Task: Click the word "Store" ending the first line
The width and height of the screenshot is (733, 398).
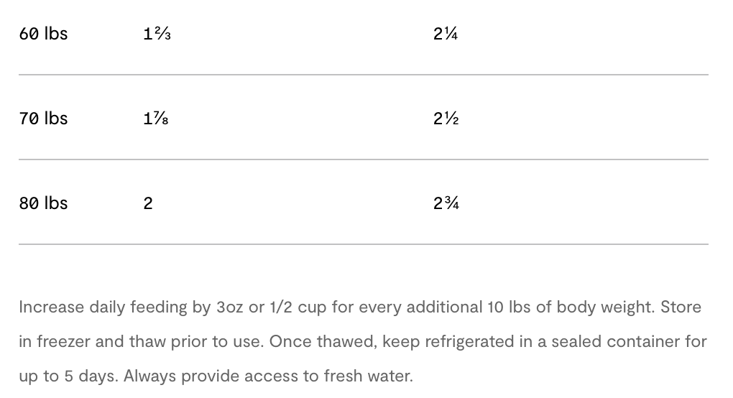Action: pyautogui.click(x=681, y=307)
